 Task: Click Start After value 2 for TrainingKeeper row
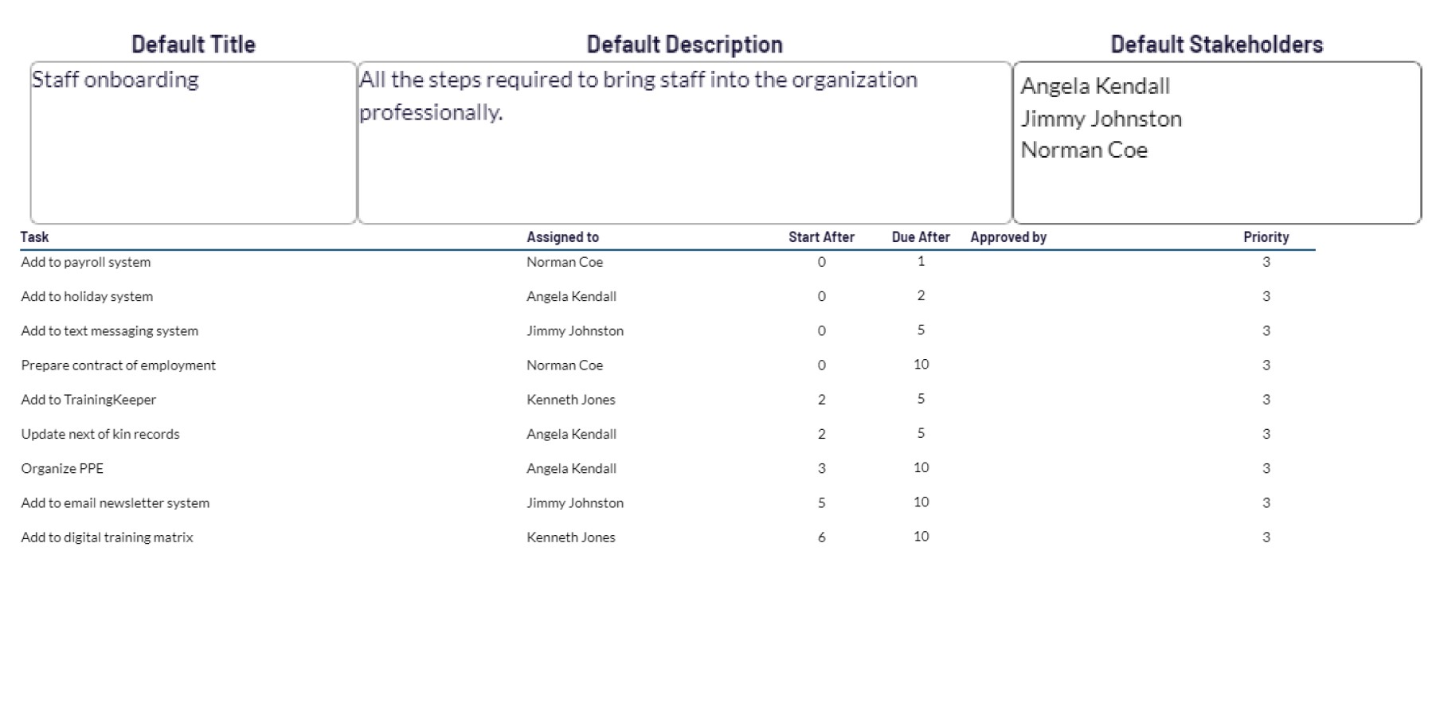pos(821,400)
